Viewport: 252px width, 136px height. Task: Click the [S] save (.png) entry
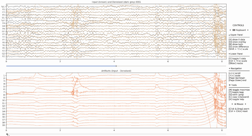pyautogui.click(x=237, y=94)
